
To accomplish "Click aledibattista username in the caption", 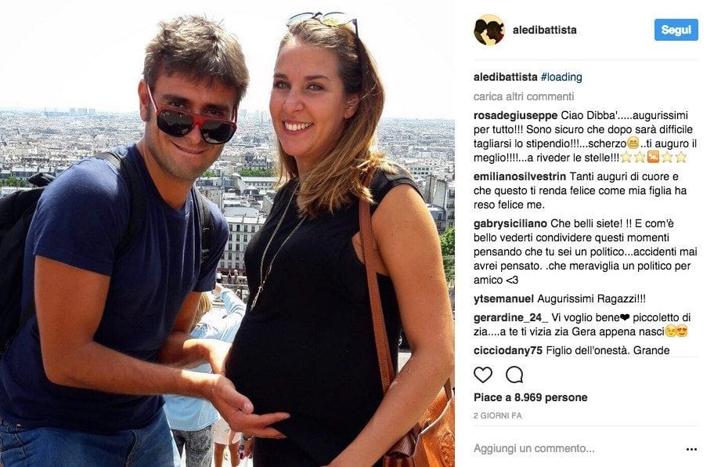I will (x=506, y=77).
